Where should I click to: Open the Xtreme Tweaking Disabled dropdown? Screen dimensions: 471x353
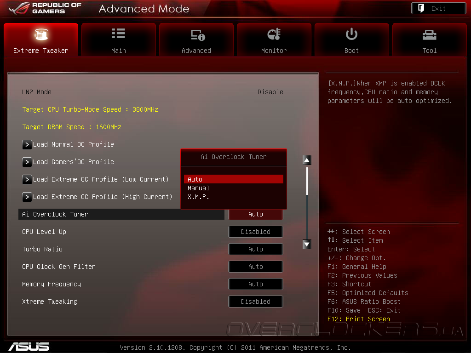(x=256, y=302)
